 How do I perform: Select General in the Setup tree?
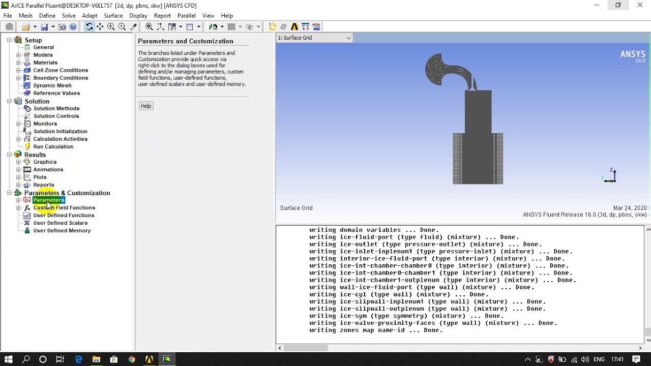click(x=43, y=47)
